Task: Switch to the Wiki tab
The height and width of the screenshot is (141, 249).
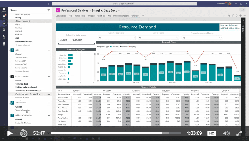Action: [x=109, y=16]
